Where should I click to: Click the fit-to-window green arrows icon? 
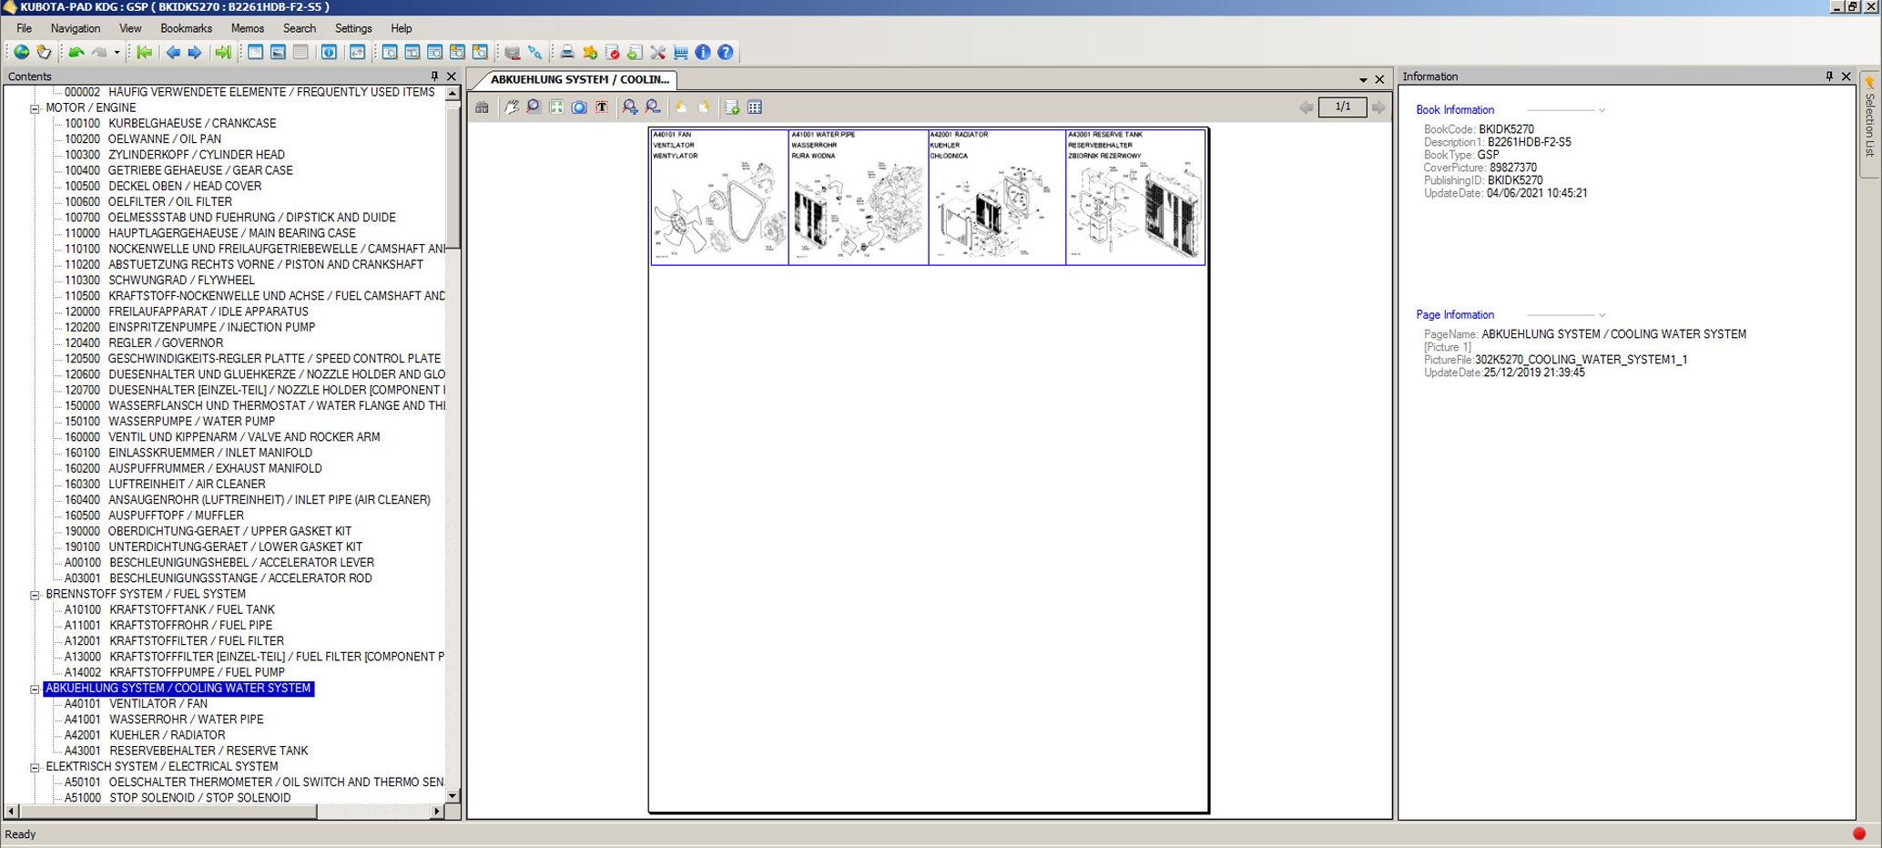click(556, 107)
